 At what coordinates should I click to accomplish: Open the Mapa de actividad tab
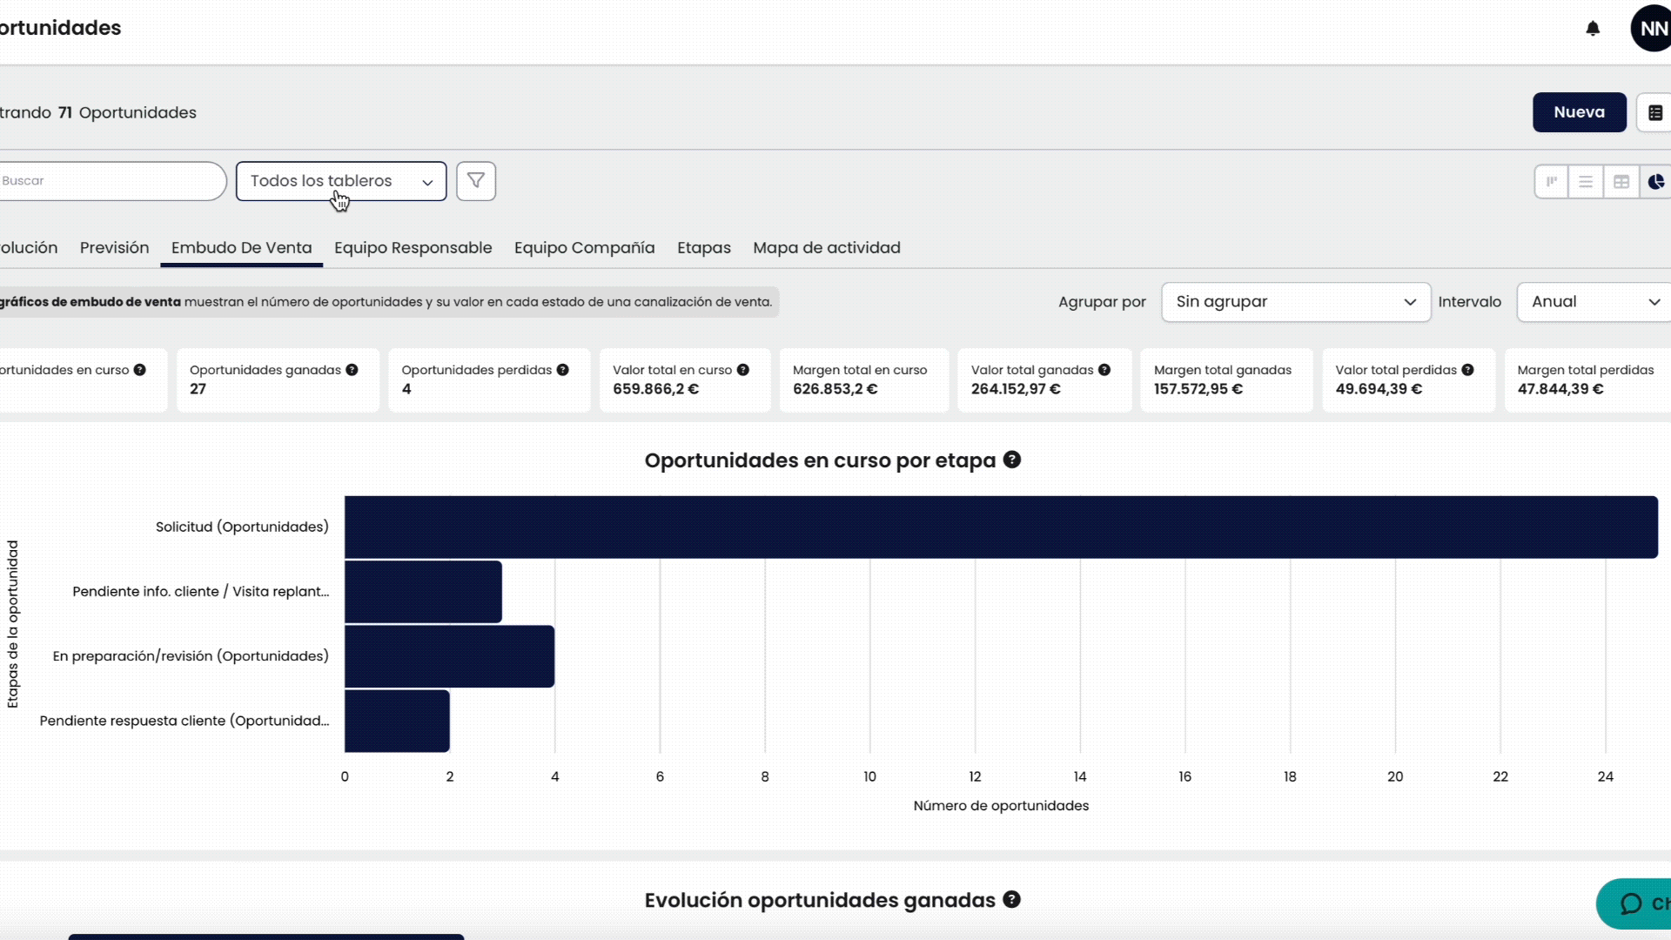coord(826,248)
